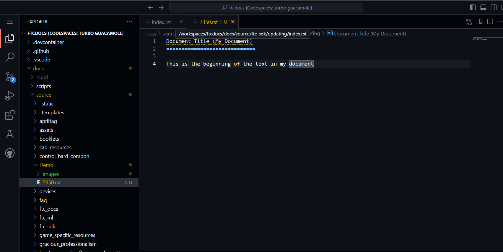503x252 pixels.
Task: Toggle the secondary side bar visibility
Action: [x=494, y=8]
